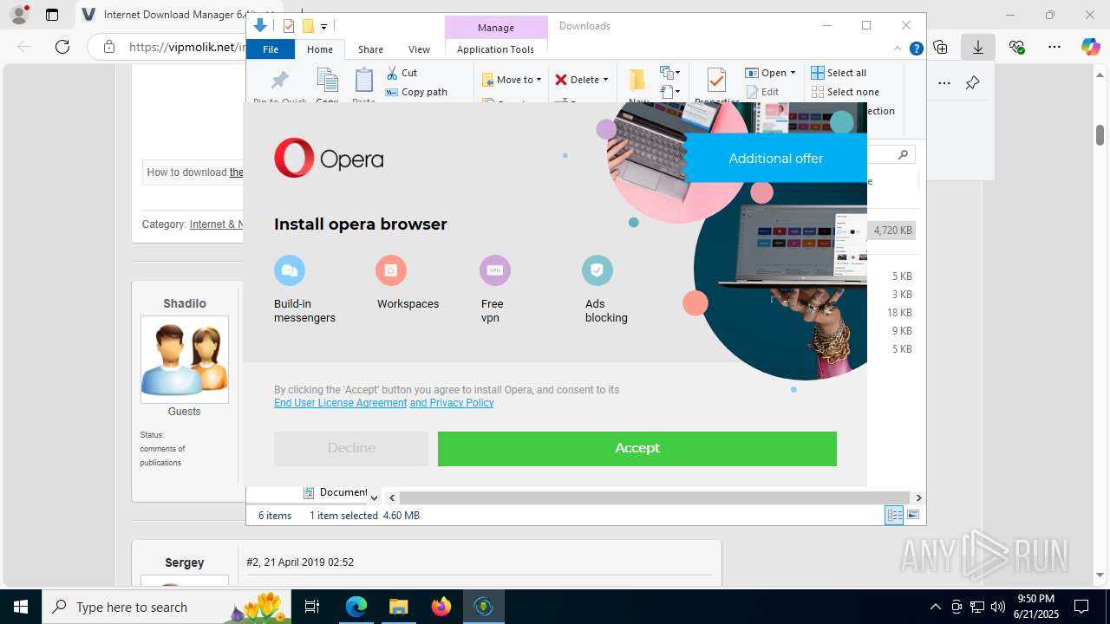
Task: Open Edge Browser essentials heart icon
Action: [1016, 47]
